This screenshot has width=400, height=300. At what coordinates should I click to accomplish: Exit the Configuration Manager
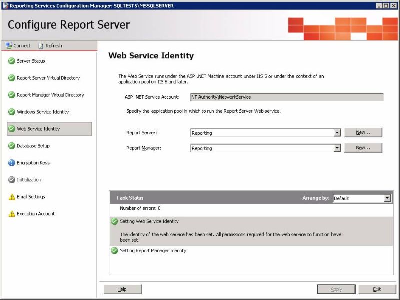point(377,289)
